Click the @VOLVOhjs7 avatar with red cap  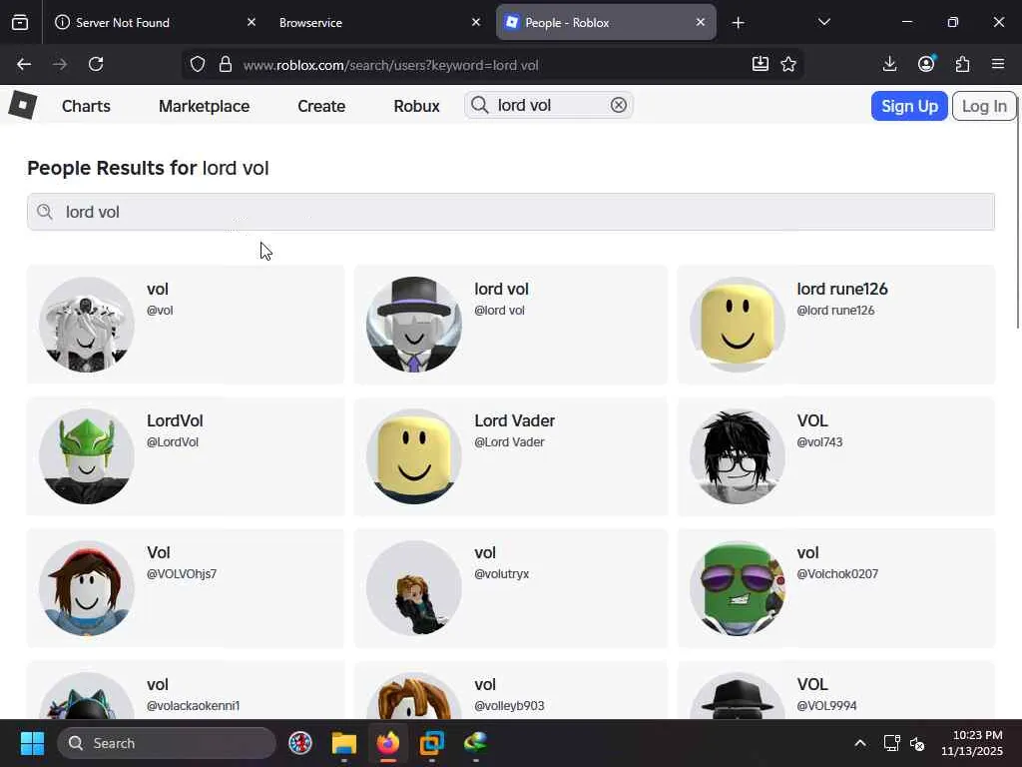(87, 588)
